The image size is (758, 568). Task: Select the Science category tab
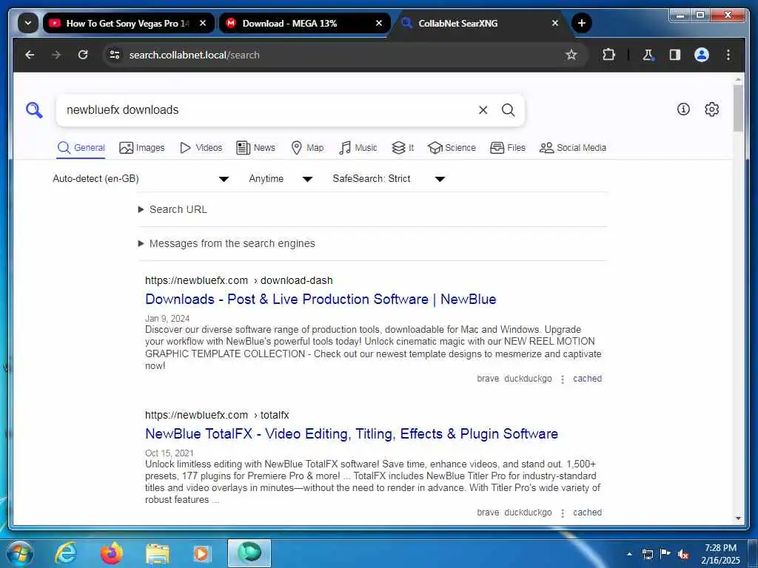point(452,148)
